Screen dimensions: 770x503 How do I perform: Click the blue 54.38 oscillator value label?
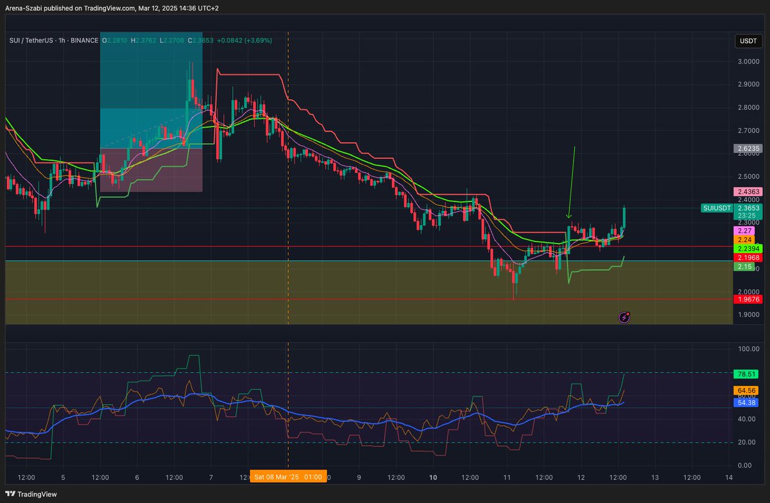(x=746, y=402)
